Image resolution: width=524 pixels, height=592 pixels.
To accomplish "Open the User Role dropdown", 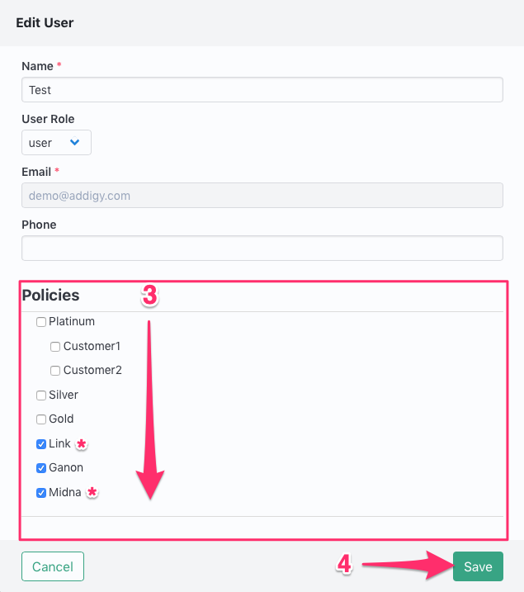I will tap(56, 143).
